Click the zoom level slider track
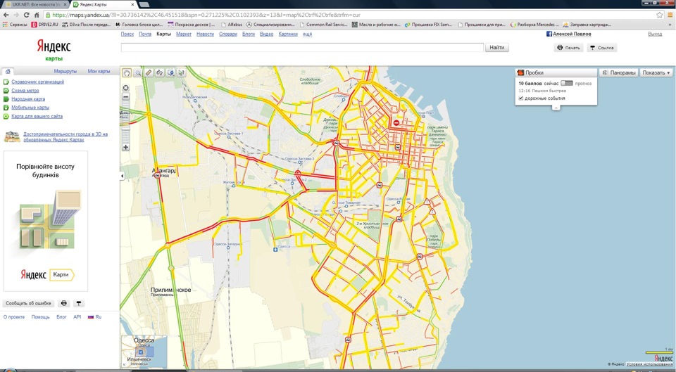The width and height of the screenshot is (676, 372). (x=125, y=122)
